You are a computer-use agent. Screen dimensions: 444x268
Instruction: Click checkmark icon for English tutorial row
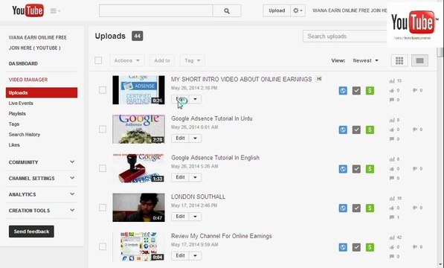pos(356,169)
